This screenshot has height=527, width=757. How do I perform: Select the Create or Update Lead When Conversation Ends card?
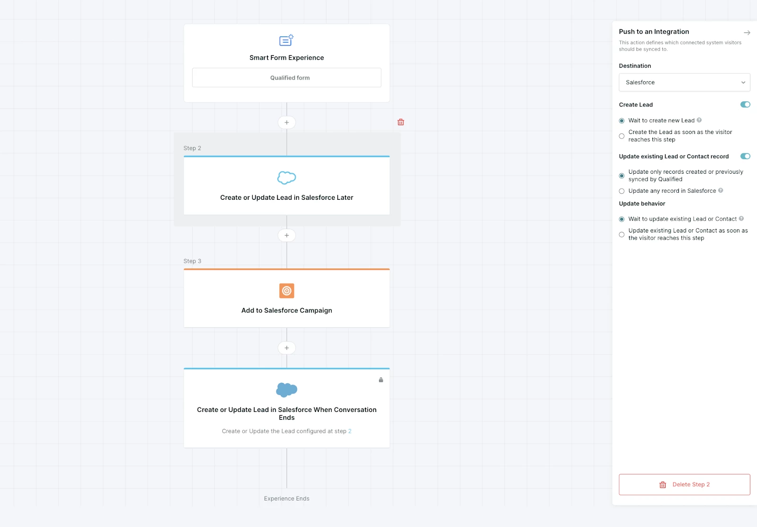[287, 408]
